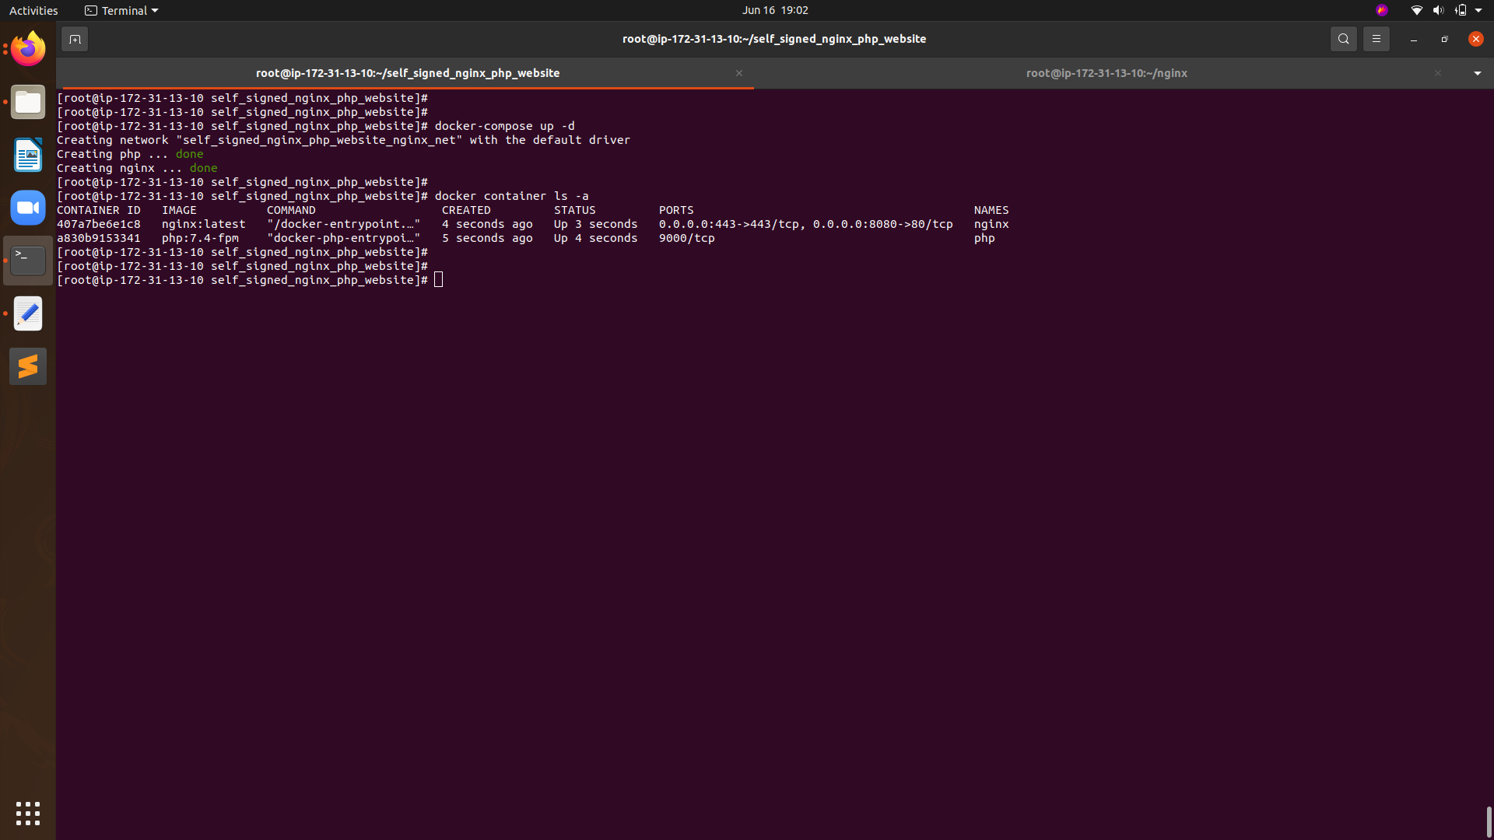
Task: Open Files from the dock
Action: [x=28, y=103]
